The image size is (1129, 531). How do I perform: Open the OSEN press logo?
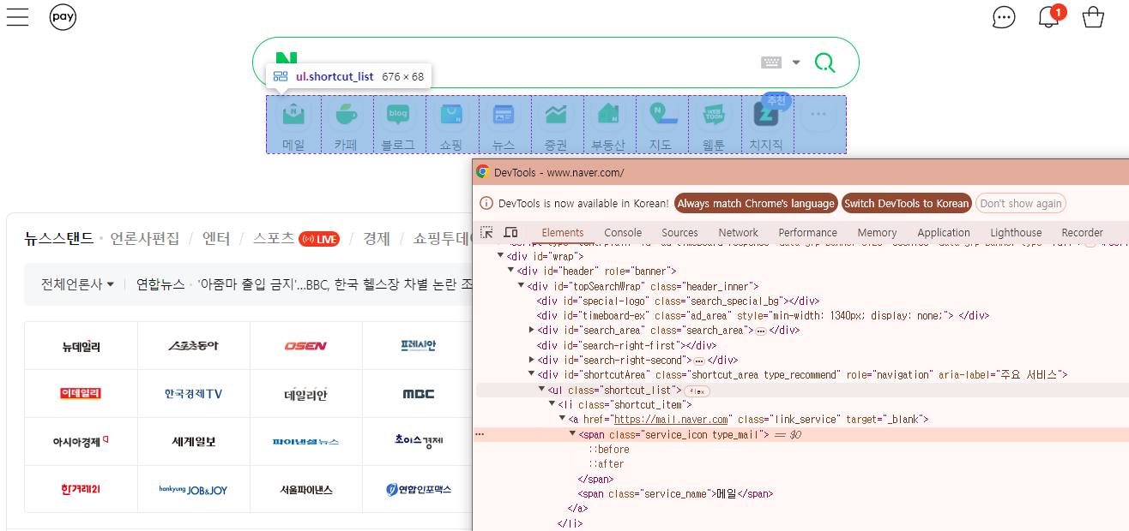[x=305, y=346]
